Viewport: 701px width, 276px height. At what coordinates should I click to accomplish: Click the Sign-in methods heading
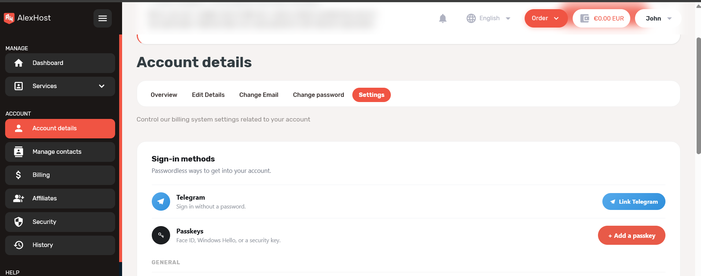coord(183,159)
